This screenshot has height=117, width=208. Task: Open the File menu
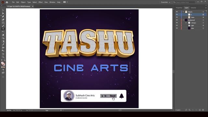pyautogui.click(x=13, y=2)
